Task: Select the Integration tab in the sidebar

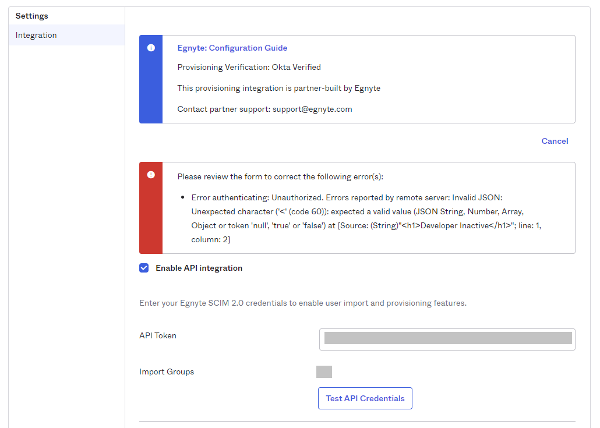Action: (36, 35)
